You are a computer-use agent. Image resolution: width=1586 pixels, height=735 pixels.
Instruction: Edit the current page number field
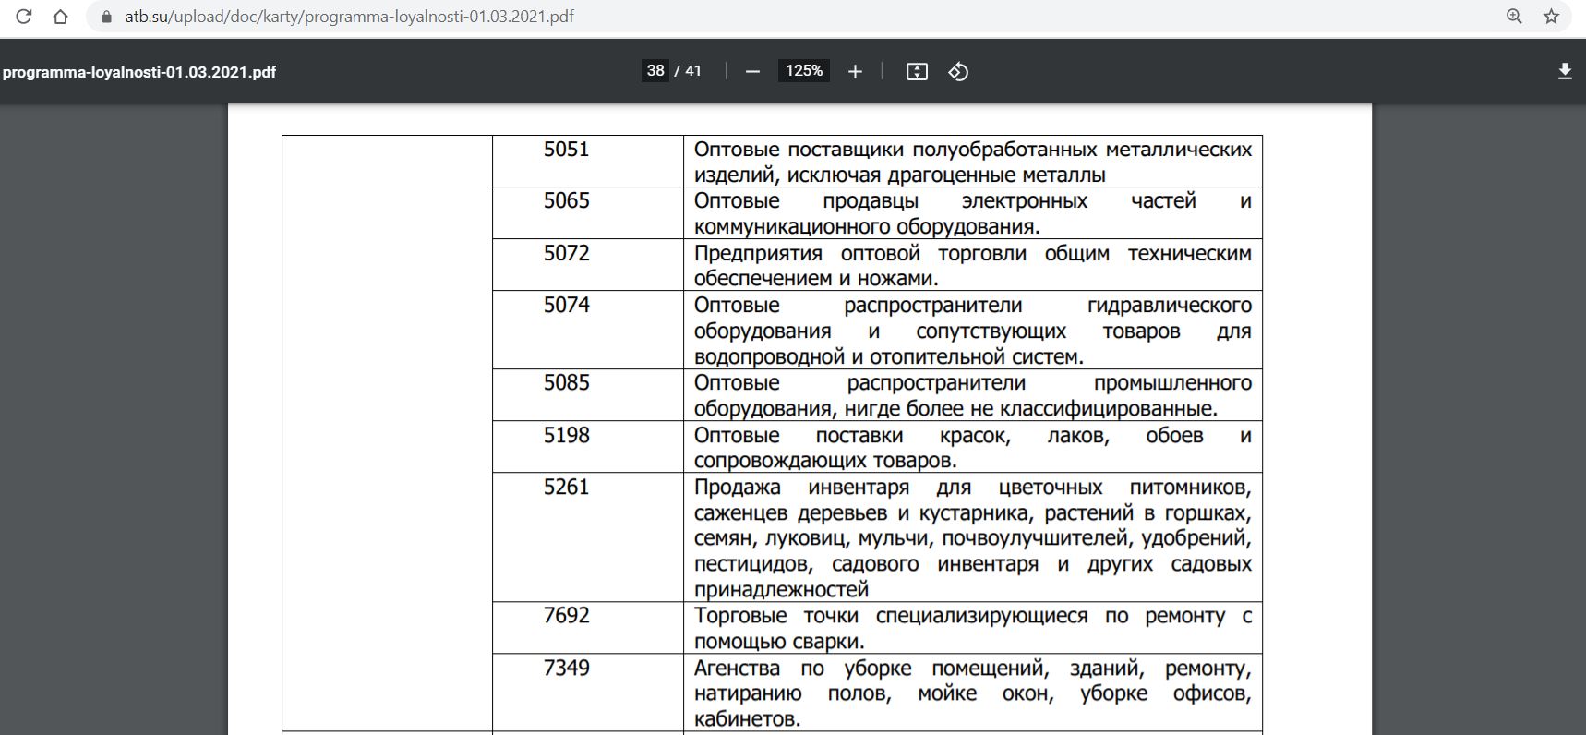(x=655, y=71)
